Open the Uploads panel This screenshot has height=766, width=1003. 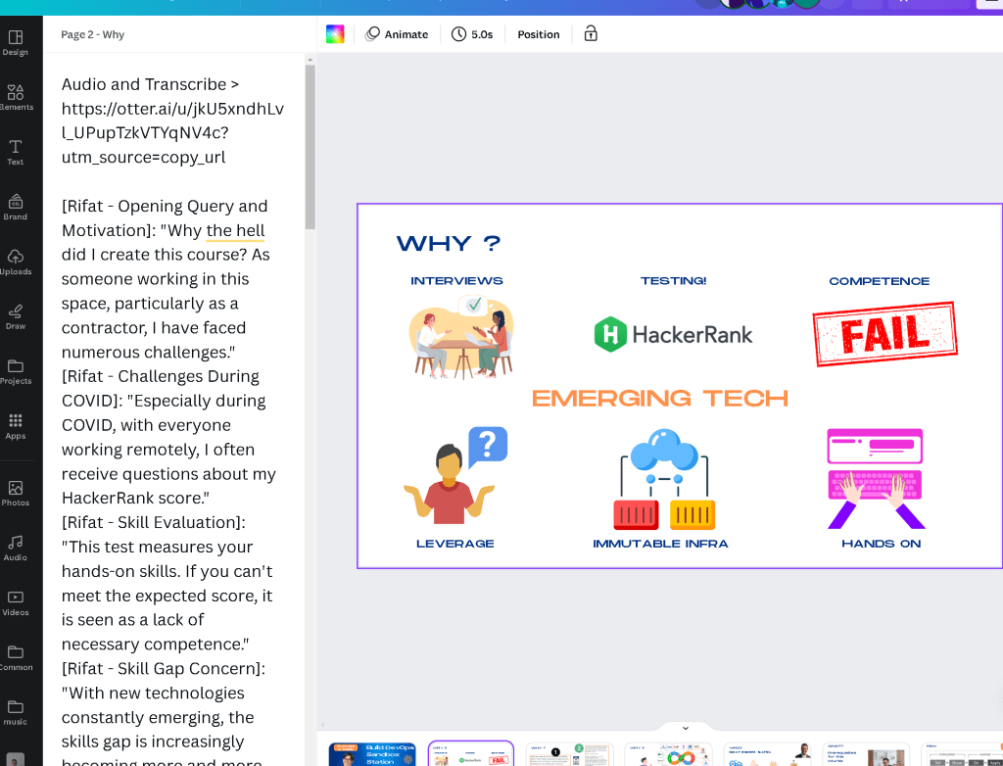pos(16,263)
